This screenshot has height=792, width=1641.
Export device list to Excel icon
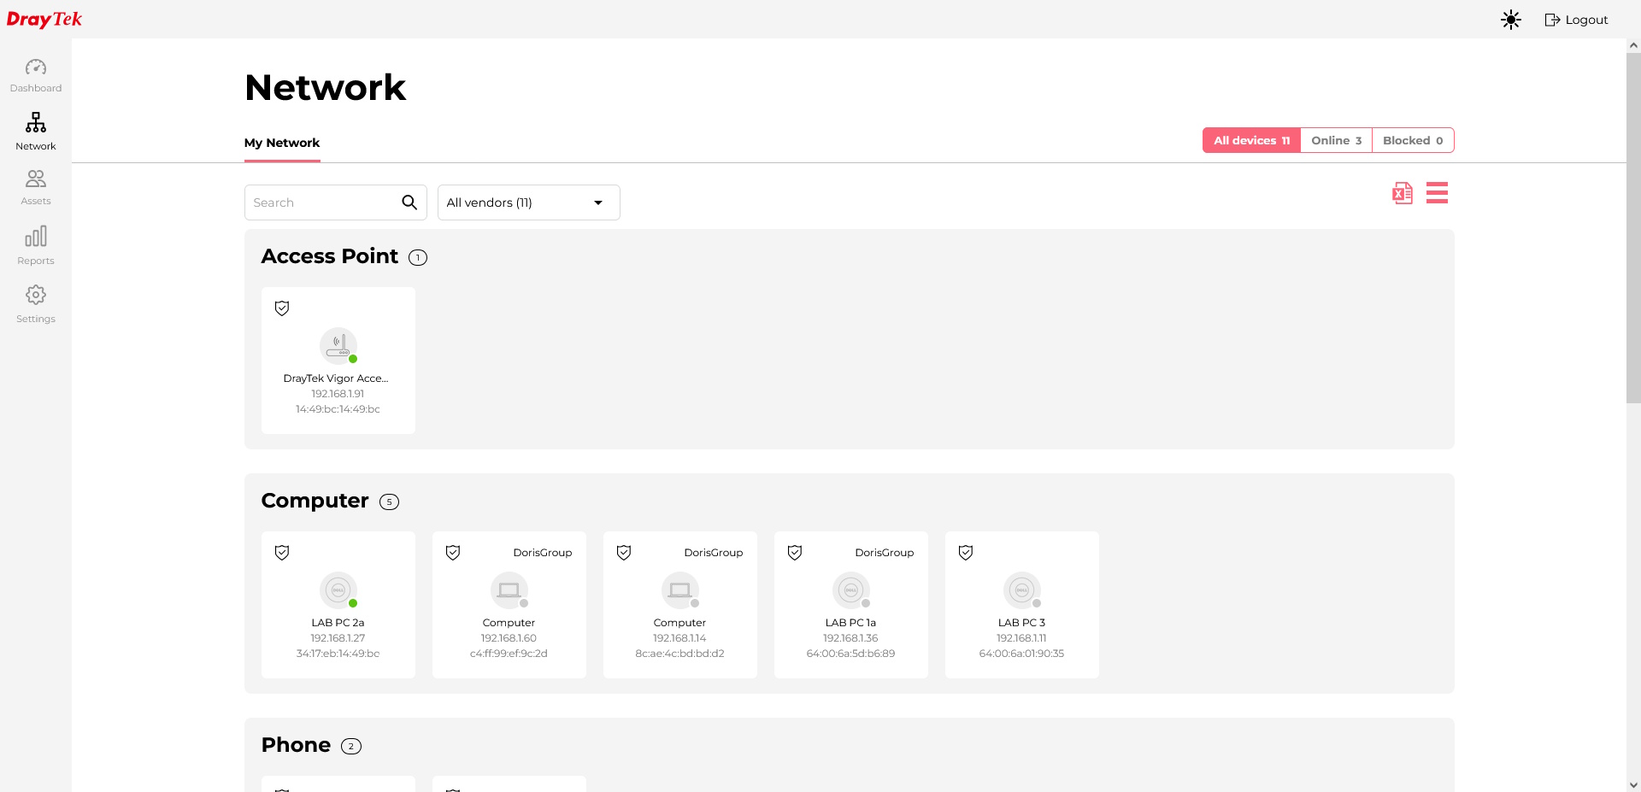point(1402,193)
